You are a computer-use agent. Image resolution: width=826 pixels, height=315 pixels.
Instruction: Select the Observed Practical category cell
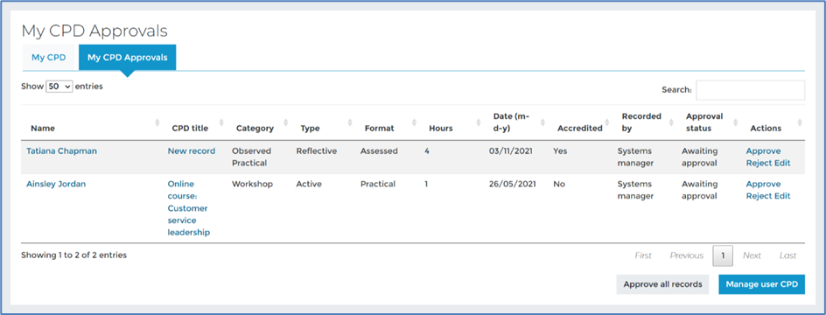(x=252, y=157)
